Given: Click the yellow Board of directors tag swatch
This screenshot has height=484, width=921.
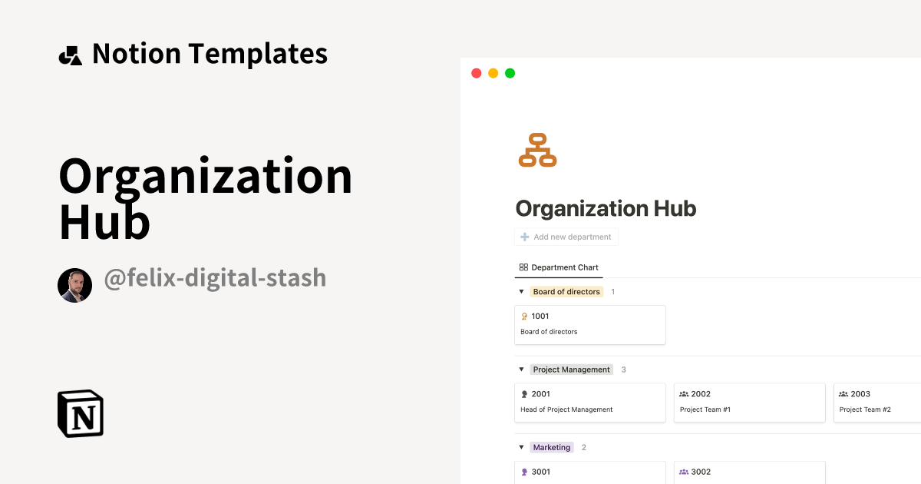Looking at the screenshot, I should [x=566, y=291].
